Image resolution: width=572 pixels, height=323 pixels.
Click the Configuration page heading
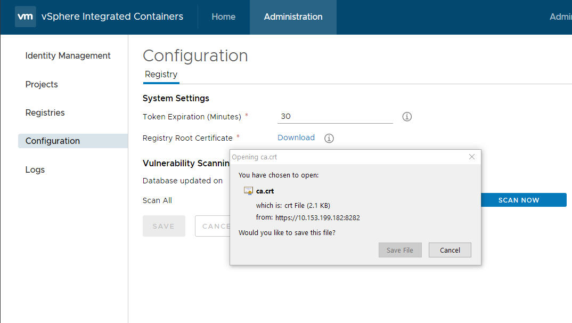pos(195,56)
